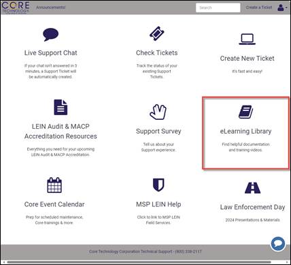Open the Create New Ticket heading link

coord(247,59)
